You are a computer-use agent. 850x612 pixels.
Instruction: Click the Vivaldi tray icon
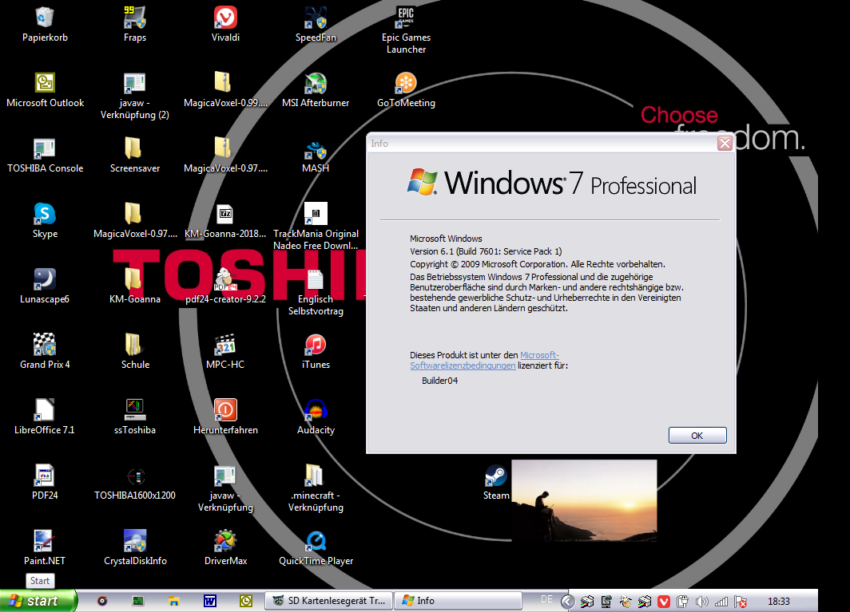coord(664,601)
